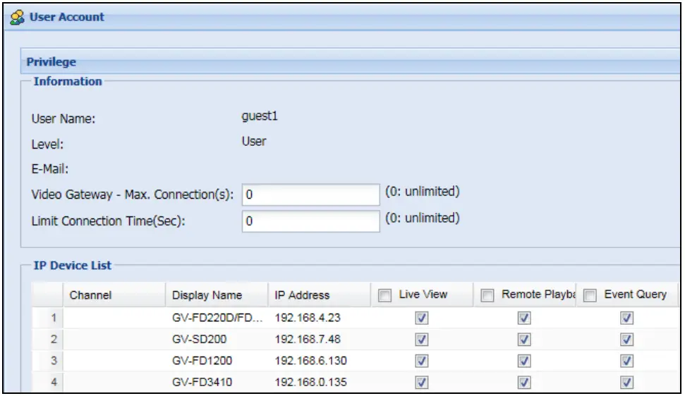The image size is (685, 396).
Task: Click the Information group label
Action: (68, 82)
